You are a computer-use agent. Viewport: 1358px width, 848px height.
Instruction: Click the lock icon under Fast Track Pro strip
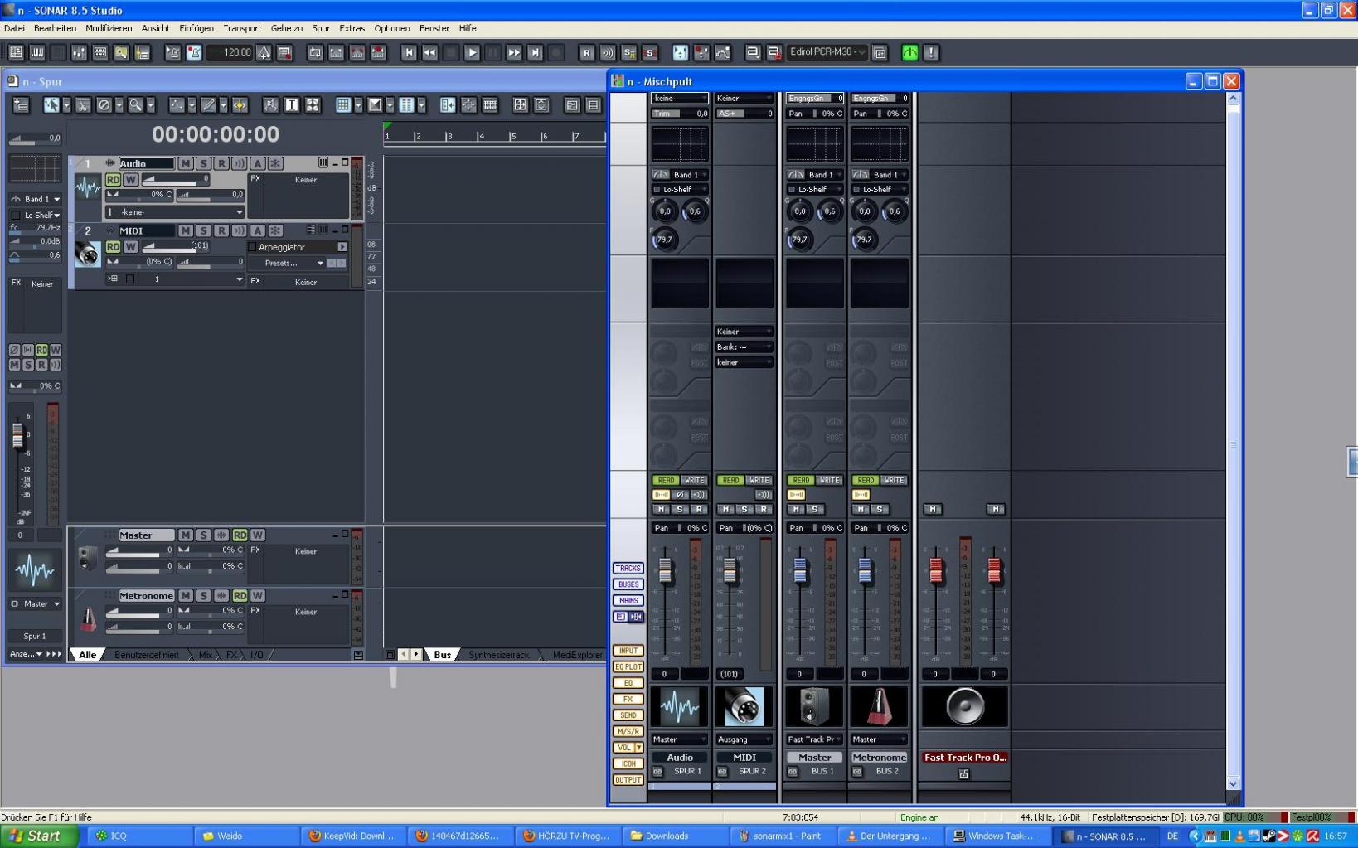(x=963, y=773)
